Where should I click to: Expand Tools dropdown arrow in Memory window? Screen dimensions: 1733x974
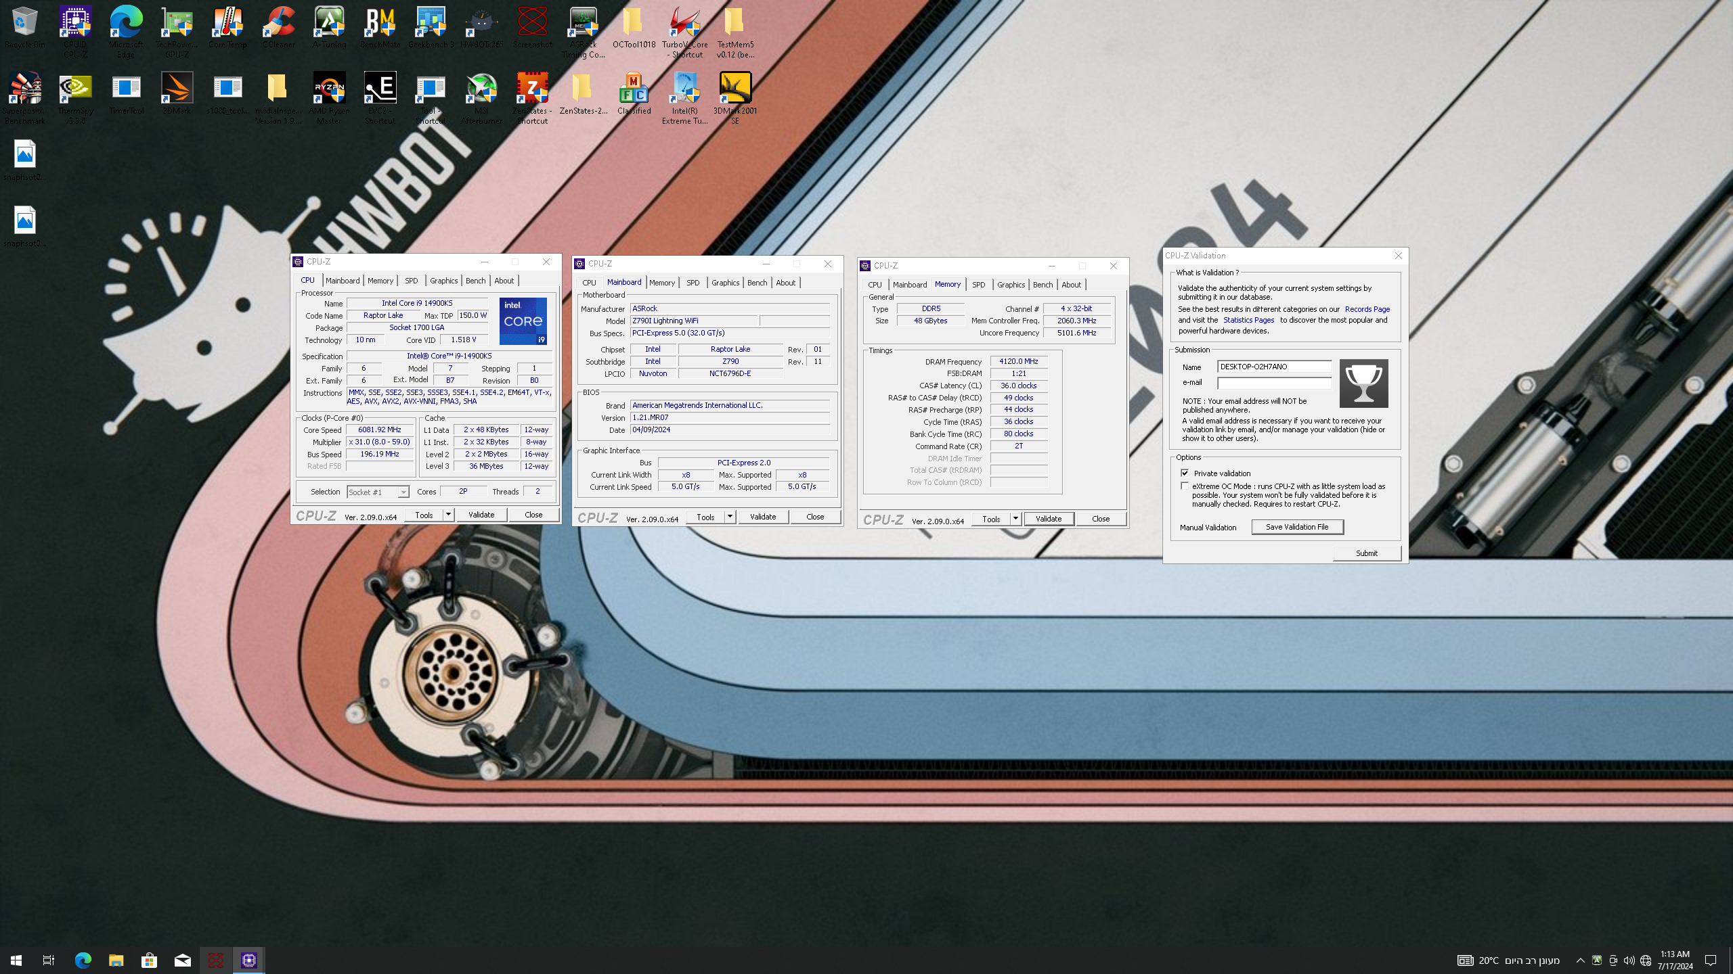tap(1015, 519)
